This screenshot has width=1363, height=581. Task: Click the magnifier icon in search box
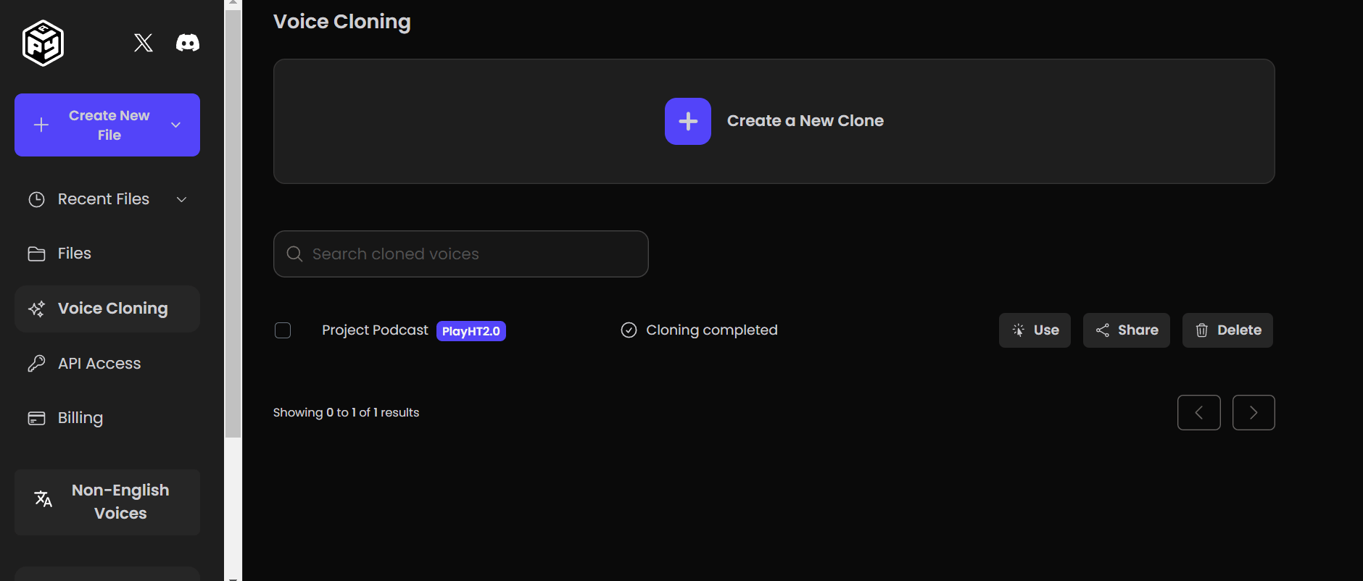tap(294, 254)
